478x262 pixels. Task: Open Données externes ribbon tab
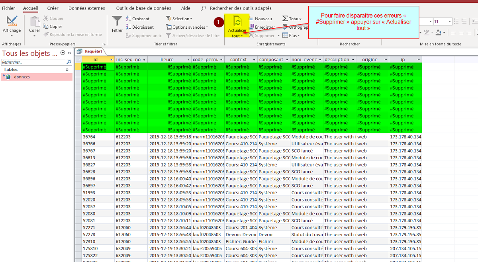[x=86, y=8]
